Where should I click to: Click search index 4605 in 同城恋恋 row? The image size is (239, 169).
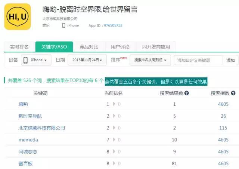coord(223,151)
